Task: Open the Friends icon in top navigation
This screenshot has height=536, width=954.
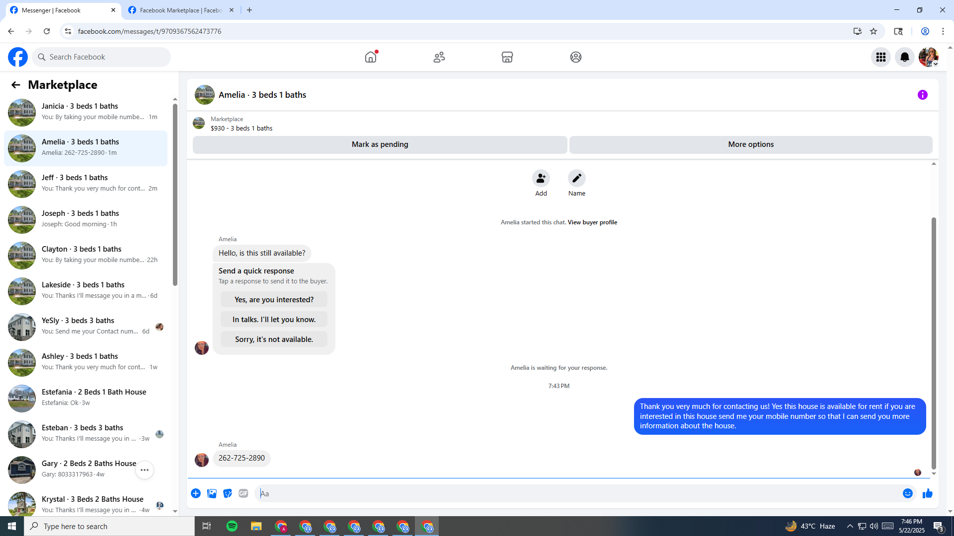Action: [439, 57]
